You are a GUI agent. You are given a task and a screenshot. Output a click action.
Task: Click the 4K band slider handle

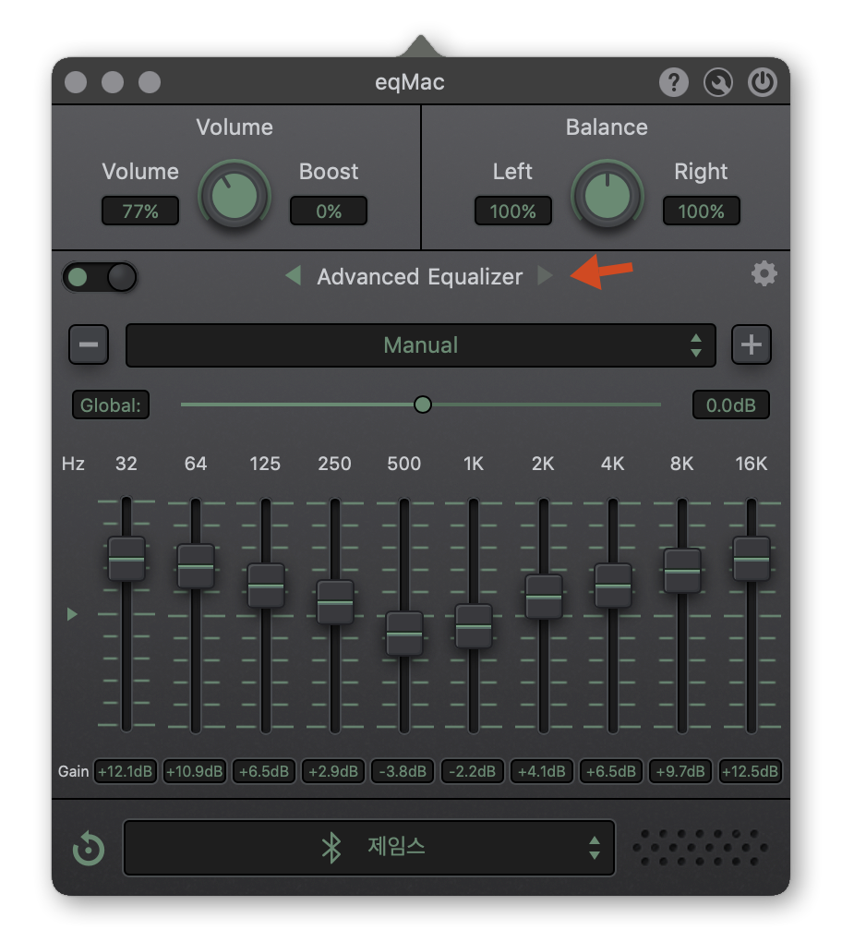(x=613, y=586)
